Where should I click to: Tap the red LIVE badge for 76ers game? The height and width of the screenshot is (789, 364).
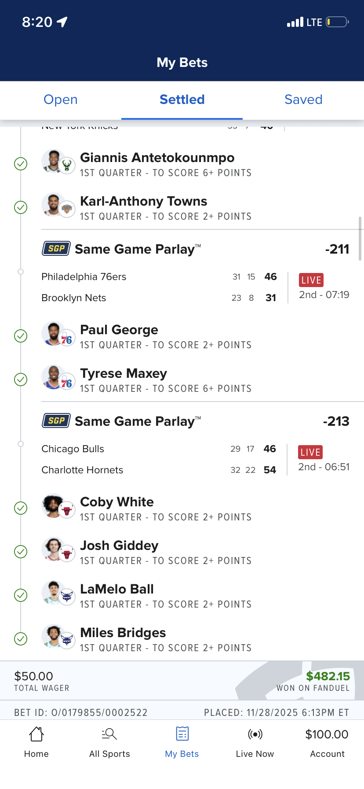point(311,280)
